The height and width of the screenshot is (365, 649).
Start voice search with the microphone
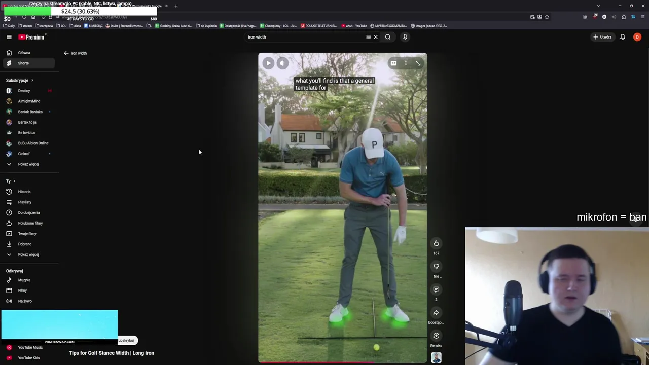pyautogui.click(x=405, y=37)
